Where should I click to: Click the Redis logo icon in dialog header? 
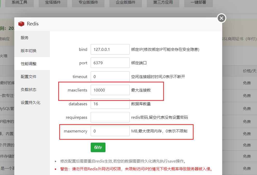point(21,24)
